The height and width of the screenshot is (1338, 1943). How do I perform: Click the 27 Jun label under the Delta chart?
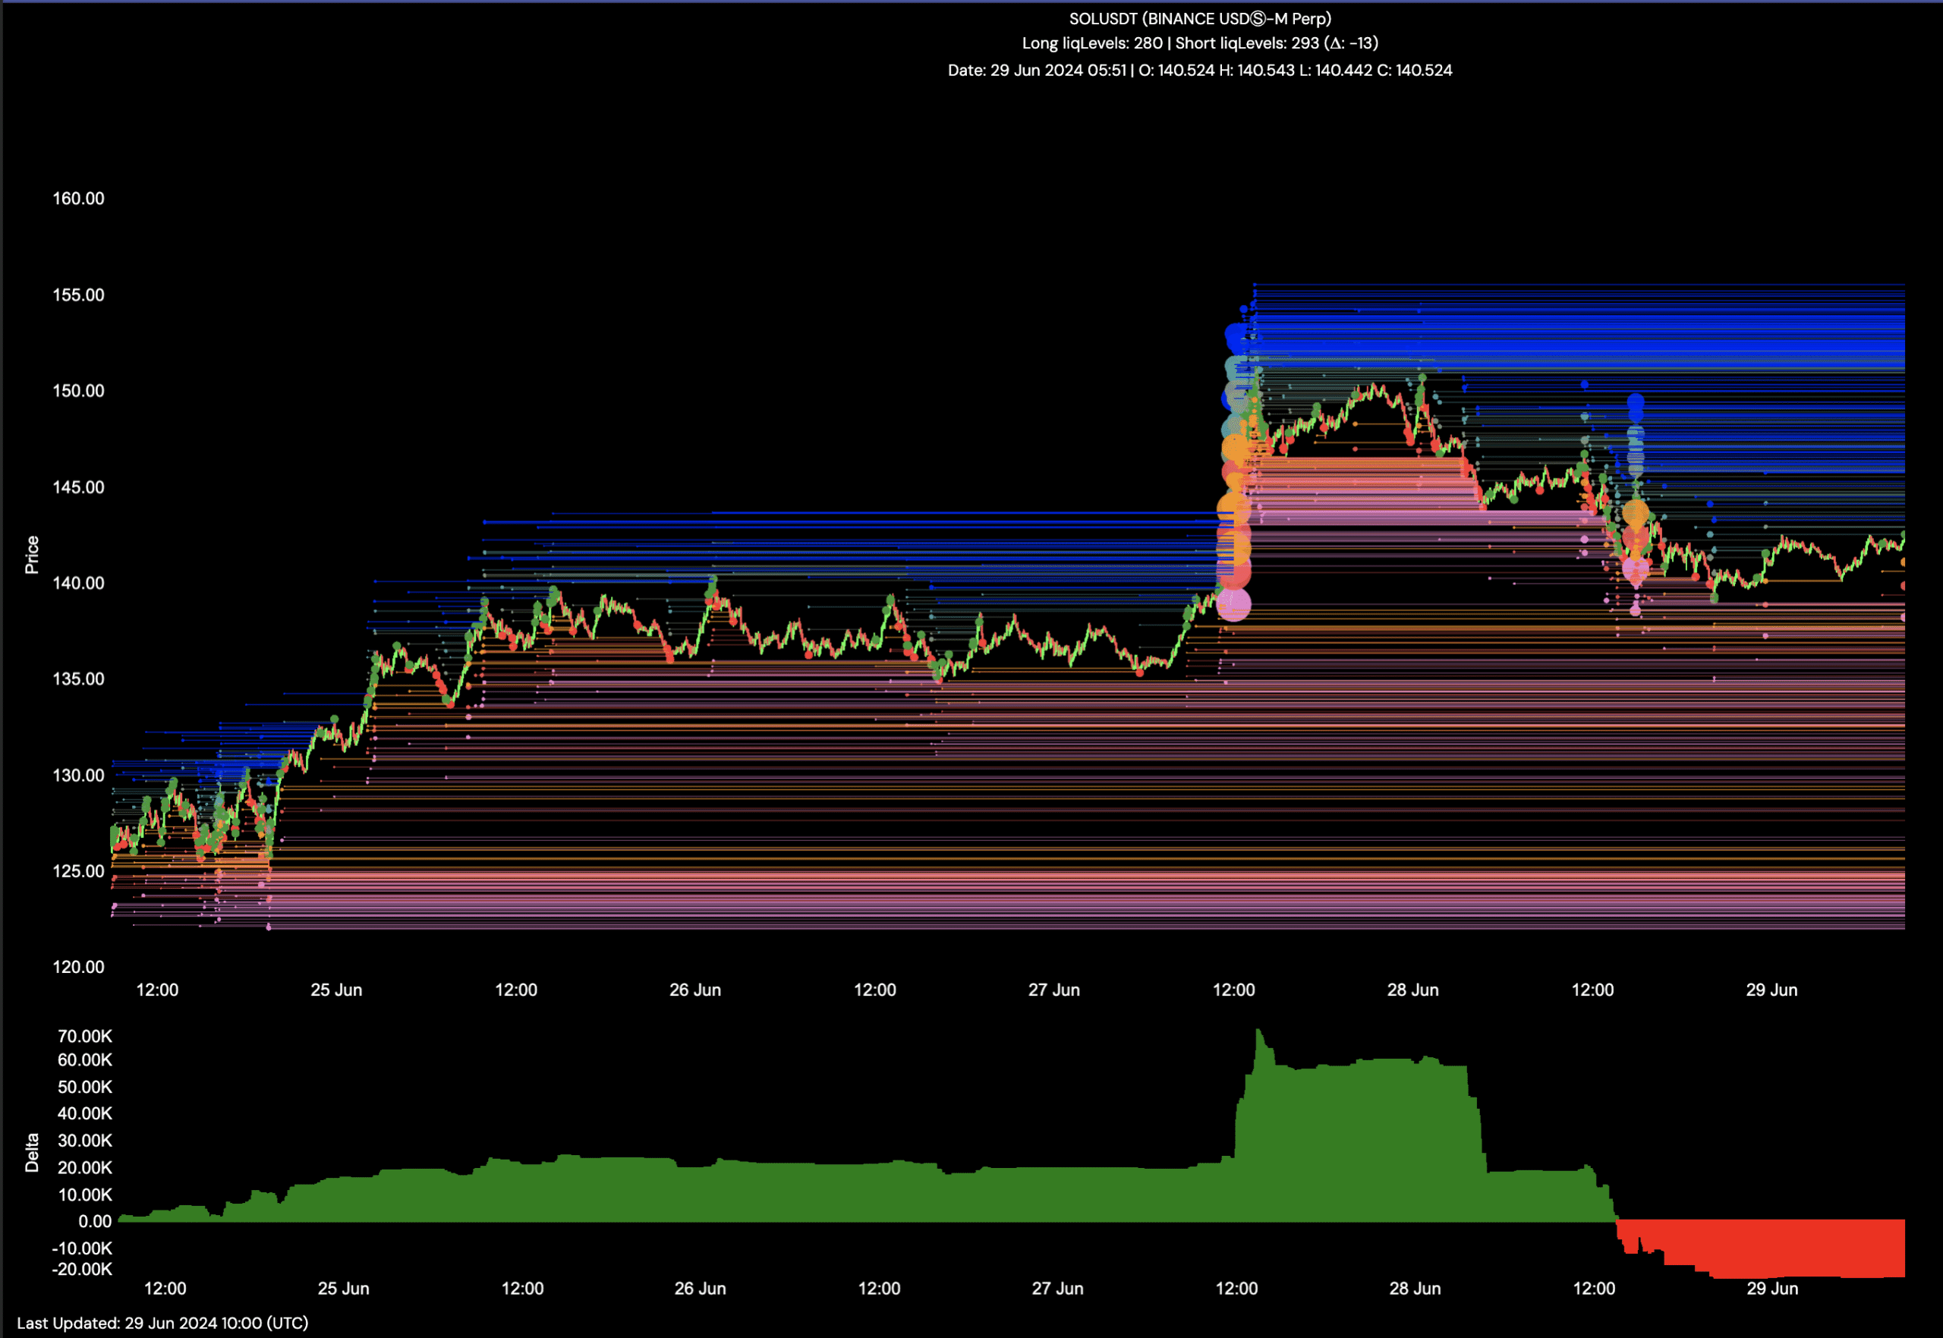click(1057, 1289)
